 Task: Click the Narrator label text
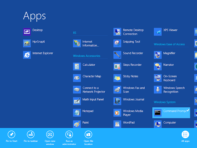168,65
